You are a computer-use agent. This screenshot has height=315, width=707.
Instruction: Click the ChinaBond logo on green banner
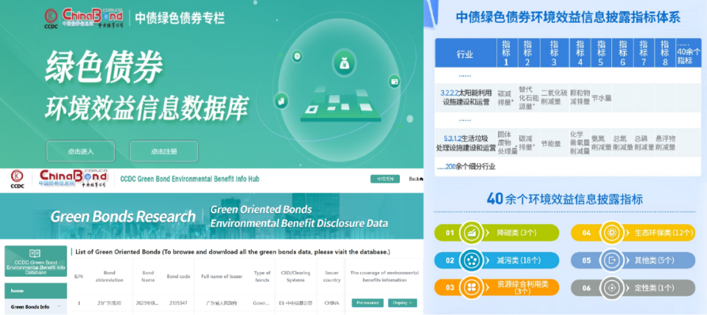tap(92, 18)
